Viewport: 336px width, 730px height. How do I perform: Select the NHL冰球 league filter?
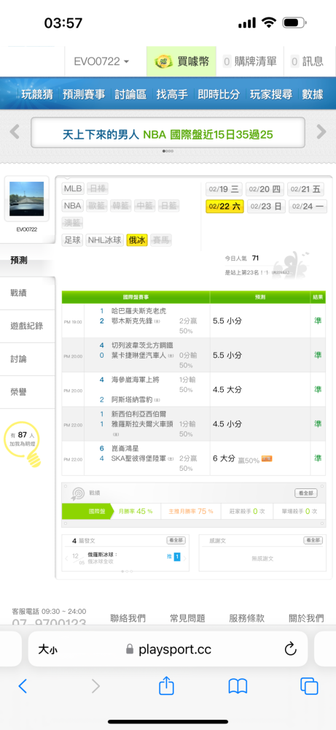(104, 240)
